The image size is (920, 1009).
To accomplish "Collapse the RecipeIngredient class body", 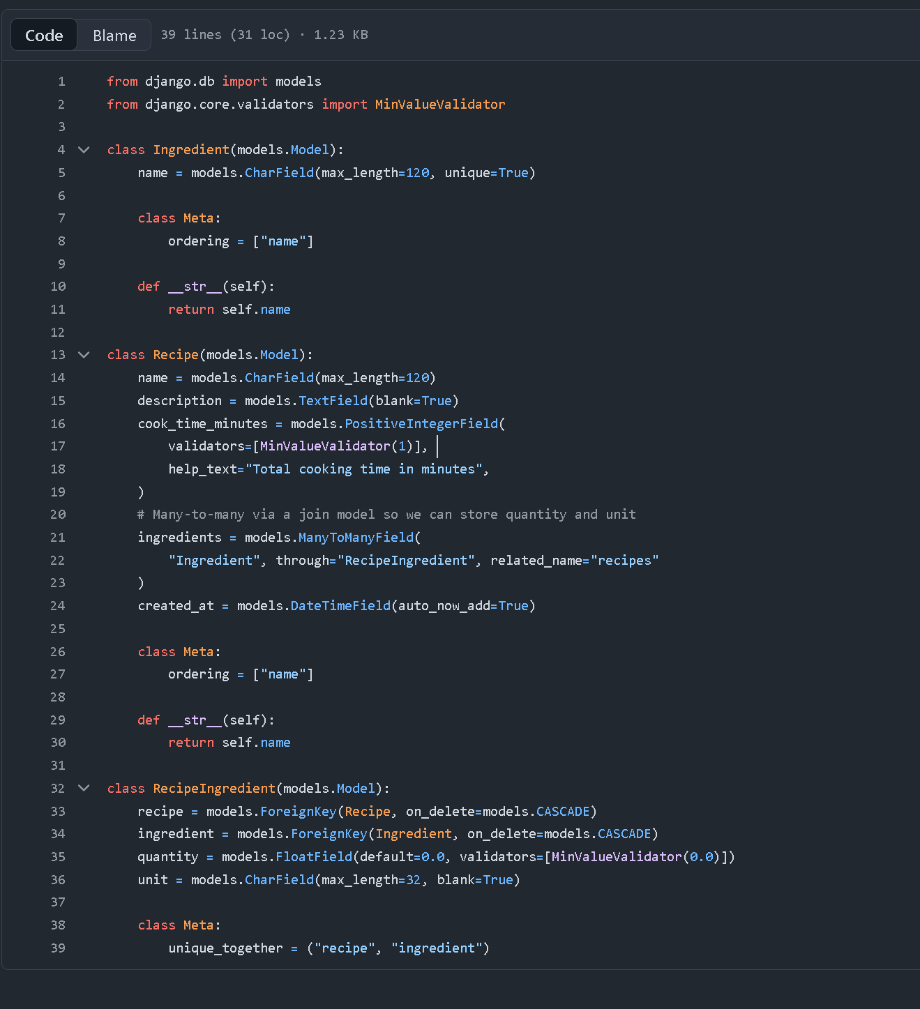I will 84,788.
